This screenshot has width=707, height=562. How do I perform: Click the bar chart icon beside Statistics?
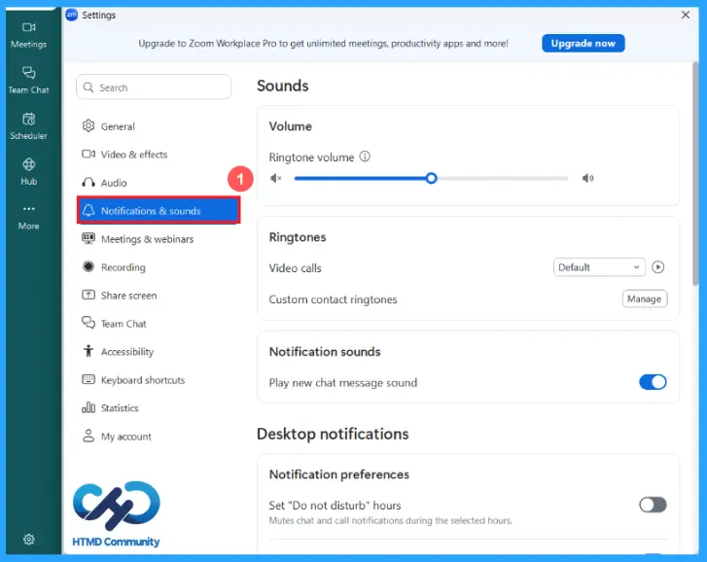point(88,407)
